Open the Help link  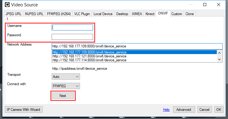click(166, 110)
